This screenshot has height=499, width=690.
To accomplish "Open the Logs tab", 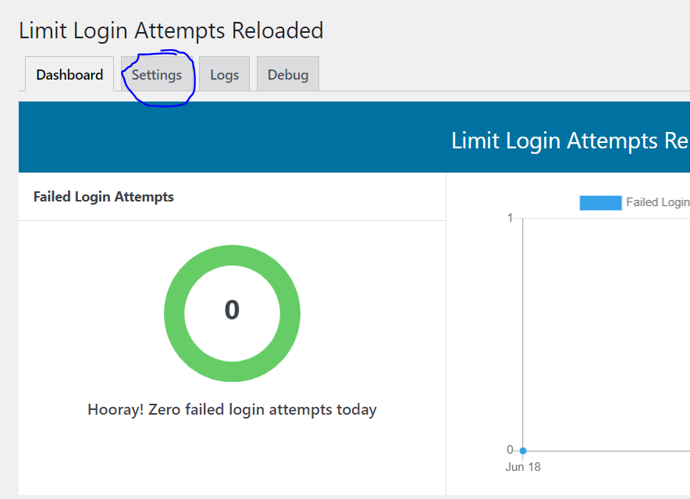I will click(x=225, y=74).
